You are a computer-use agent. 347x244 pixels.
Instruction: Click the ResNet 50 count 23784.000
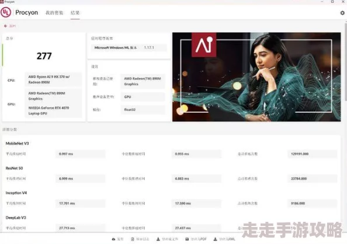(313, 179)
